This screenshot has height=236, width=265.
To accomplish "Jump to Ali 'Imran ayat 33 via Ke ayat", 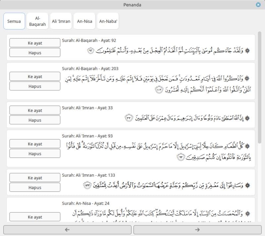I will (35, 110).
